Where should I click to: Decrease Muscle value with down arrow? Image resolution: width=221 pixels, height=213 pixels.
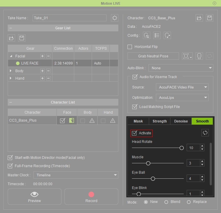click(x=202, y=165)
